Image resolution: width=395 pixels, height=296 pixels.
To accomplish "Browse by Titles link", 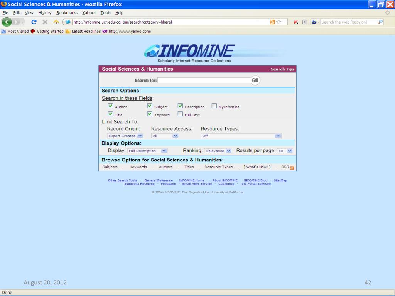I will coord(189,167).
